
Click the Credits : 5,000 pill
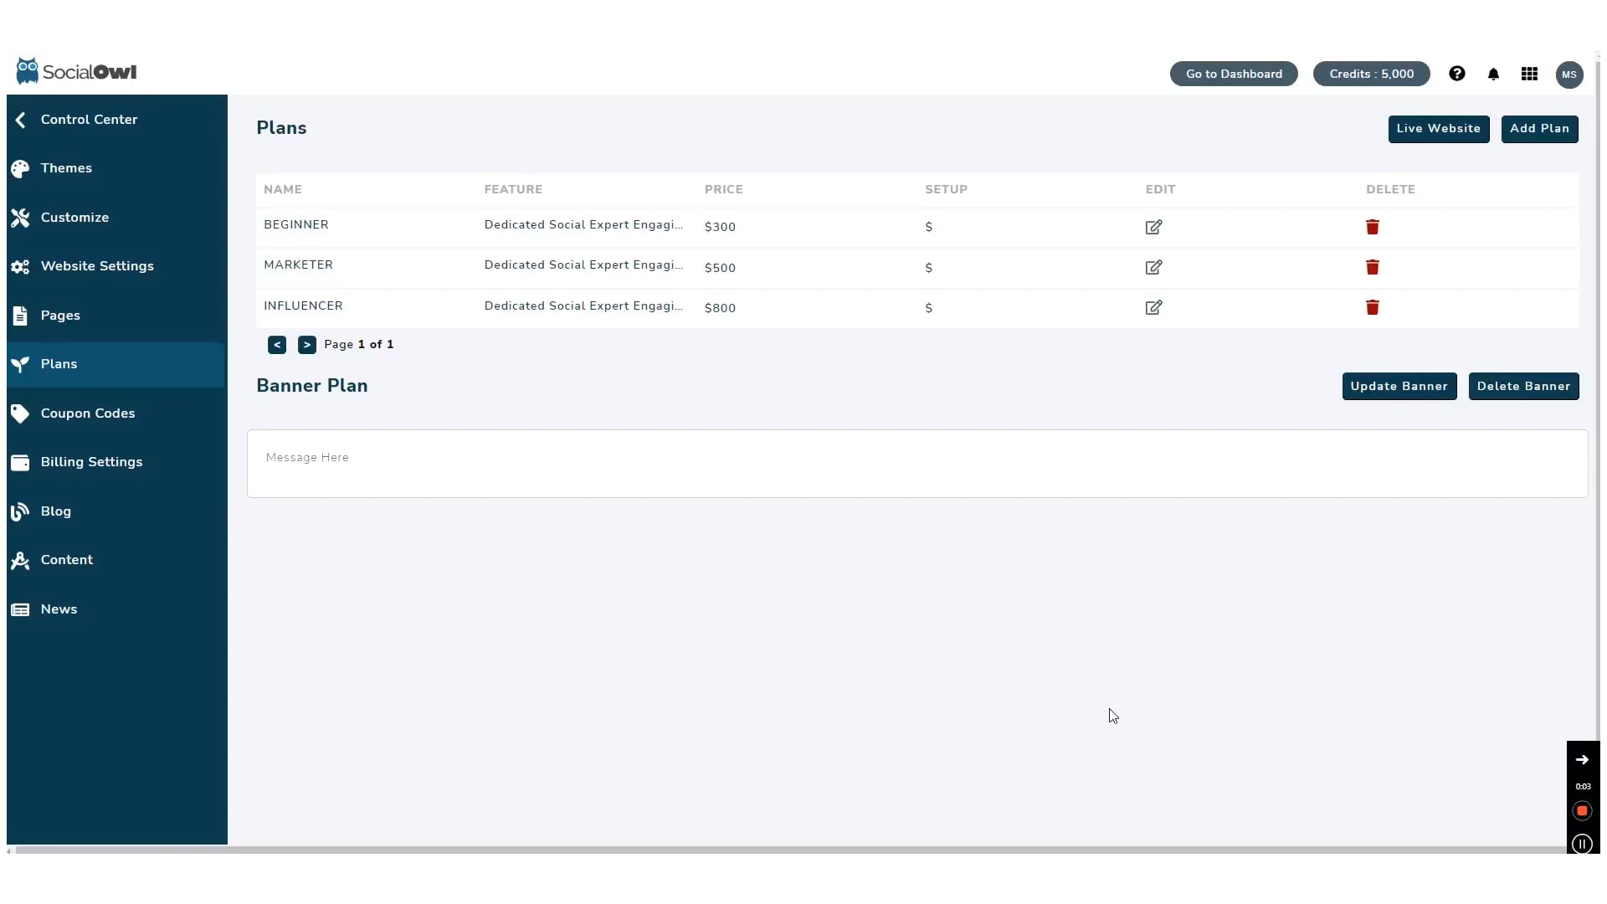pyautogui.click(x=1372, y=74)
